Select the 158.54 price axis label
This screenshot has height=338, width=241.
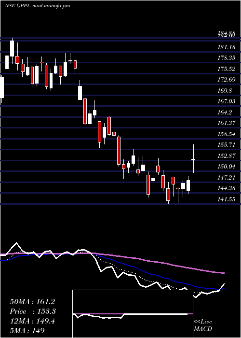[x=226, y=134]
